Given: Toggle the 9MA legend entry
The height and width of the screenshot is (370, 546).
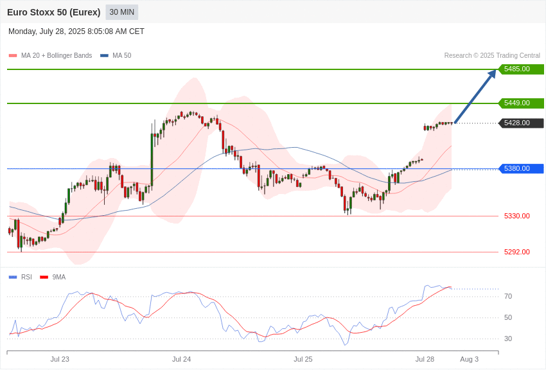Looking at the screenshot, I should coord(53,277).
